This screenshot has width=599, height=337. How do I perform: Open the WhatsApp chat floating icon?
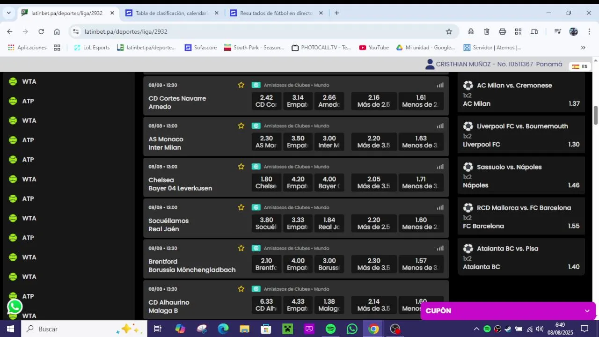point(15,307)
